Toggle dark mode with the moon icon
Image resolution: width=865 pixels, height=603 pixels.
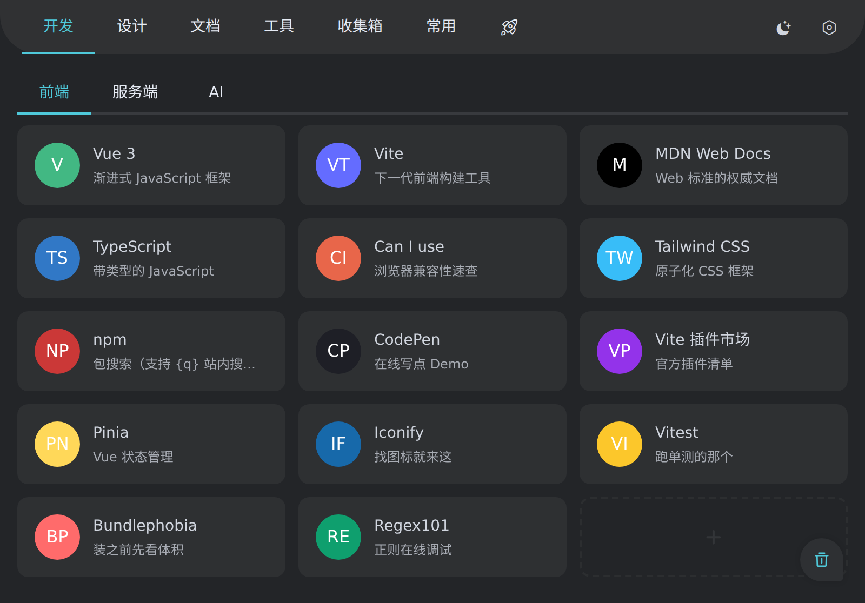click(783, 28)
